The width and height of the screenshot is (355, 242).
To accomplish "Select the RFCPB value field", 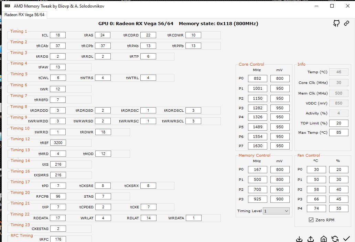I will [x=58, y=196].
